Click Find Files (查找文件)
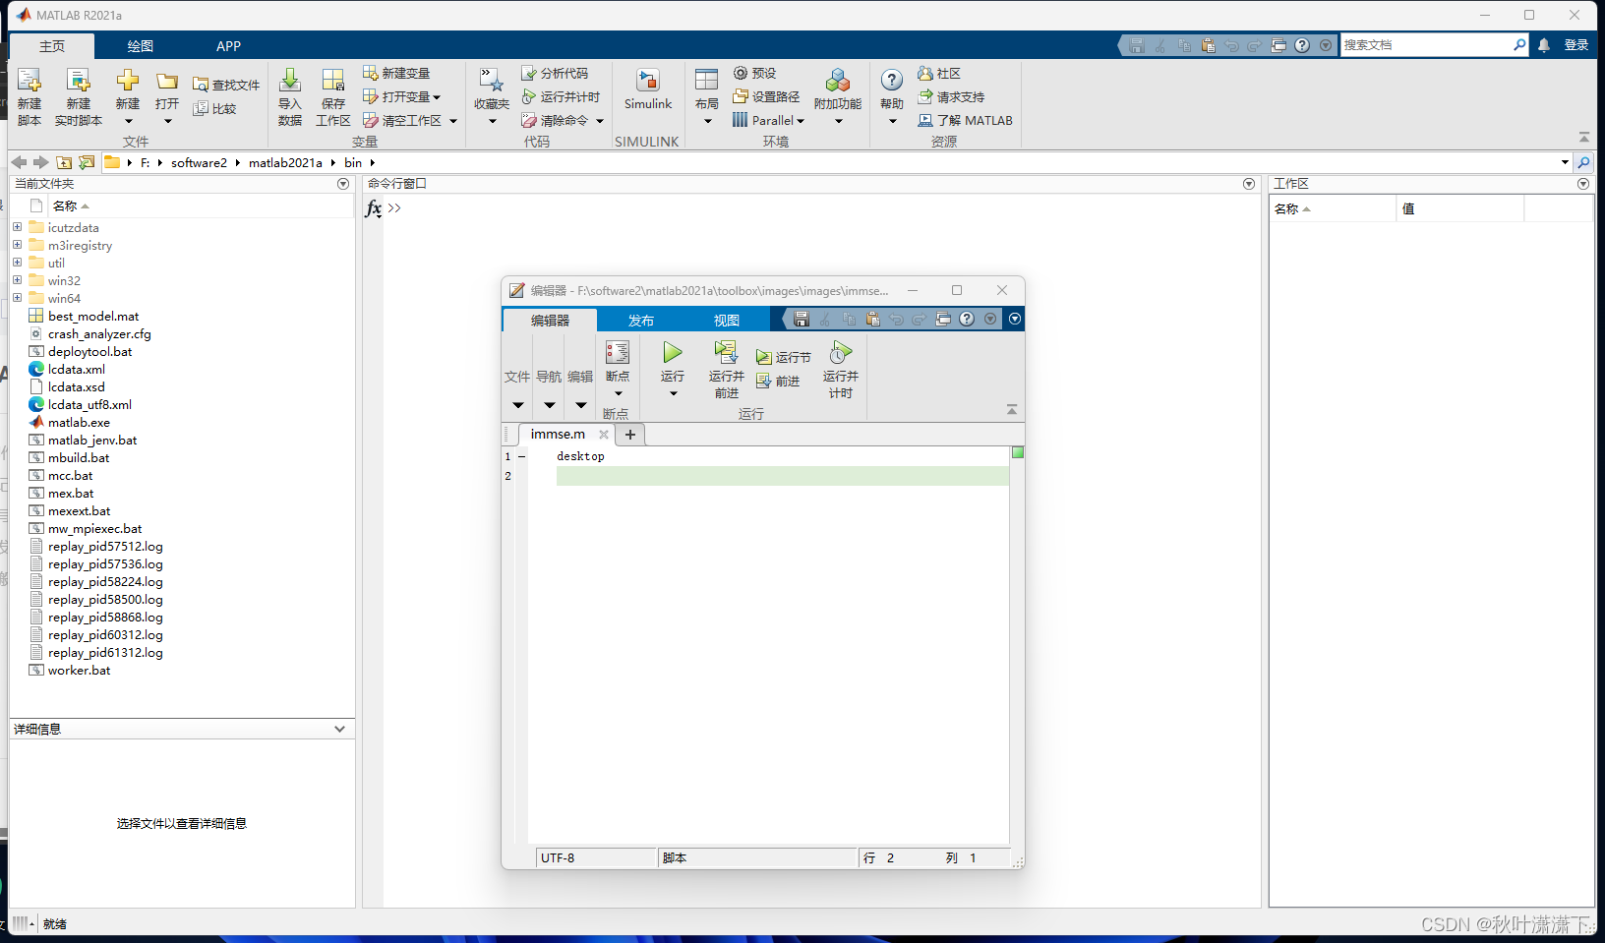Viewport: 1605px width, 943px height. 226,86
